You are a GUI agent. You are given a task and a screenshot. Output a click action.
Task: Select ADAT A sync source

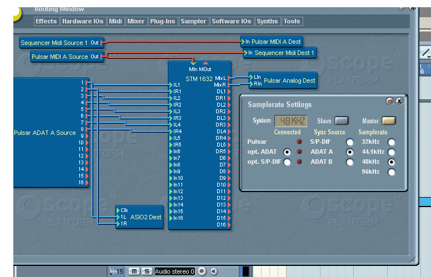tap(350, 152)
